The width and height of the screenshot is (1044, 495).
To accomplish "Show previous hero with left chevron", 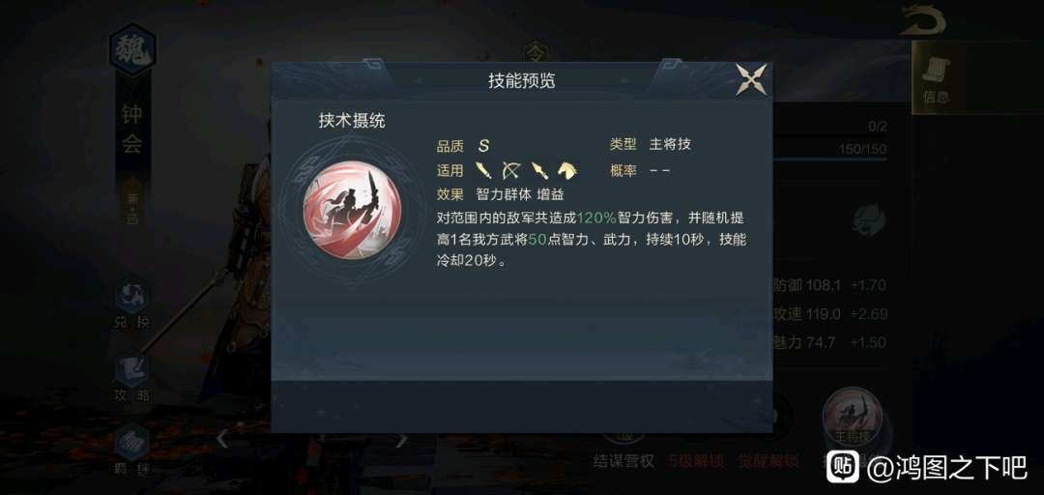I will (222, 439).
